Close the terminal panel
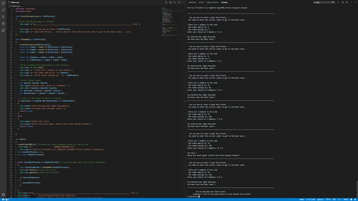The height and width of the screenshot is (201, 358). [355, 3]
